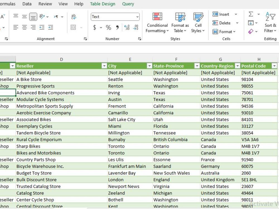The width and height of the screenshot is (279, 209).
Task: Open Conditional Formatting menu
Action: tap(157, 23)
